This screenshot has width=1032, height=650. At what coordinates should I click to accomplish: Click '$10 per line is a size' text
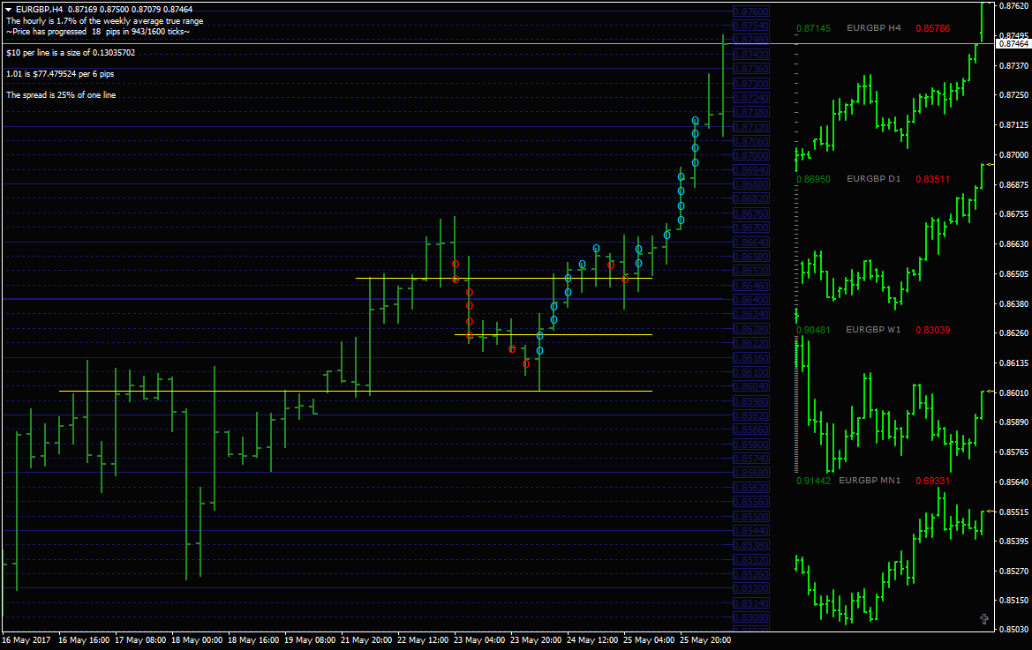pyautogui.click(x=71, y=53)
